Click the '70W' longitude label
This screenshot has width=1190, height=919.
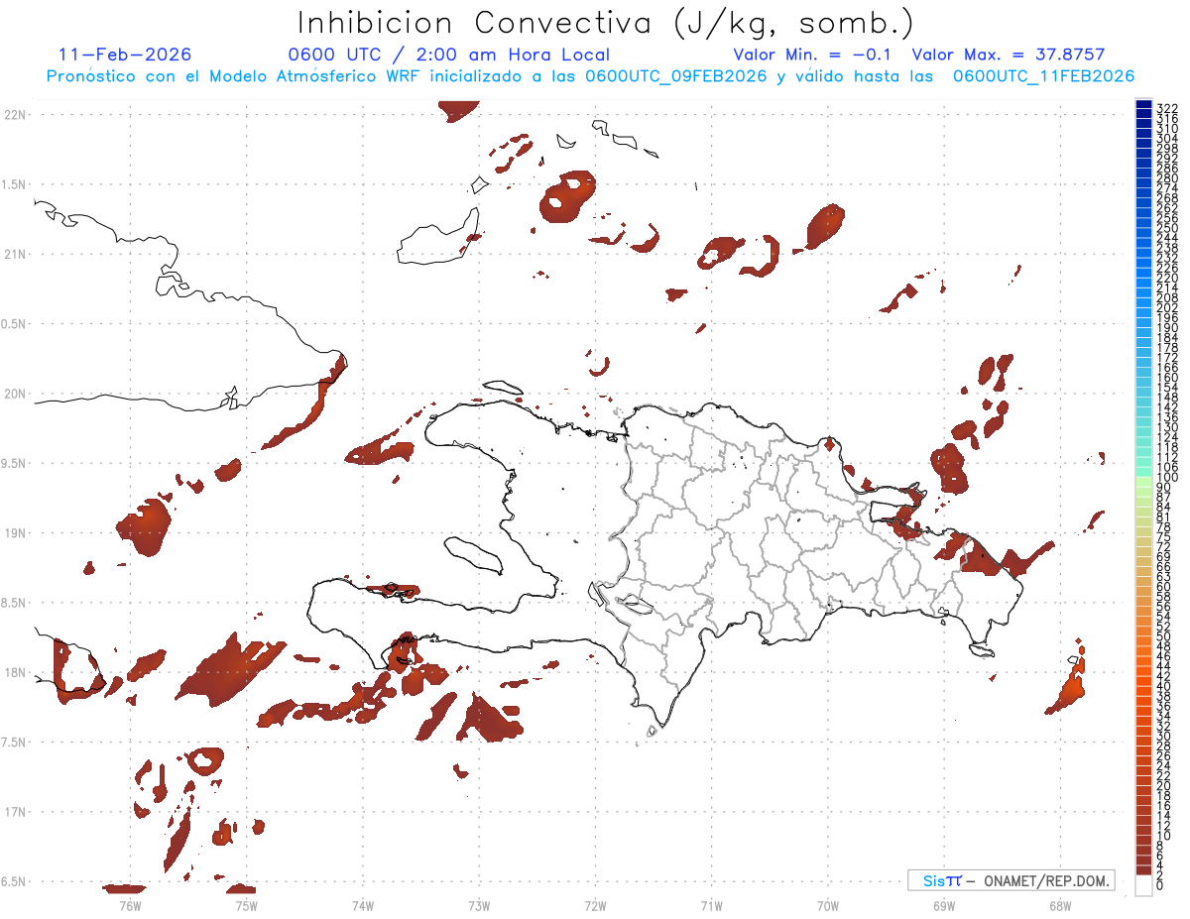827,905
